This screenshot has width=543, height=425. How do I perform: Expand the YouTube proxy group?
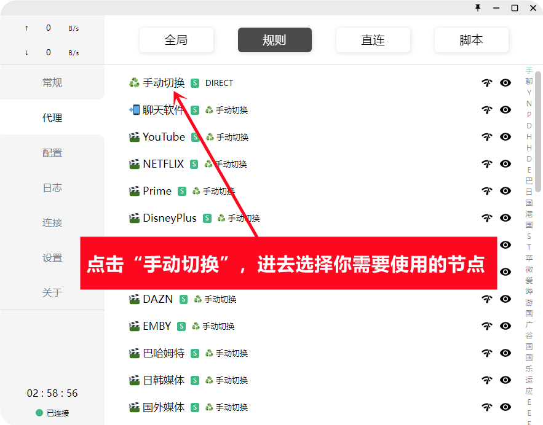[x=163, y=137]
